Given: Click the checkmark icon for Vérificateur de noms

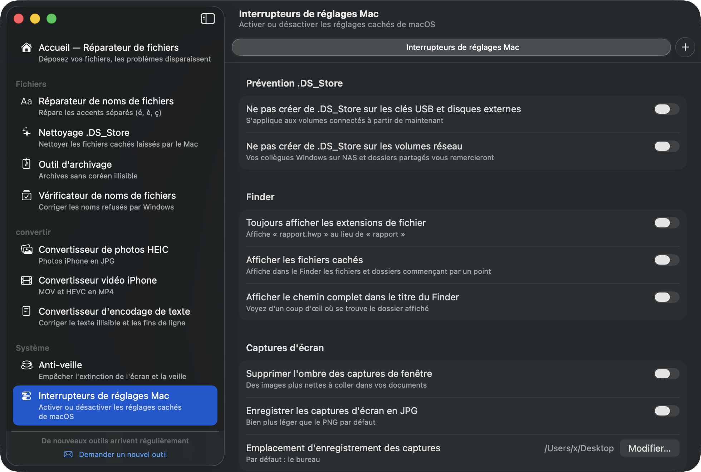Looking at the screenshot, I should pos(26,195).
